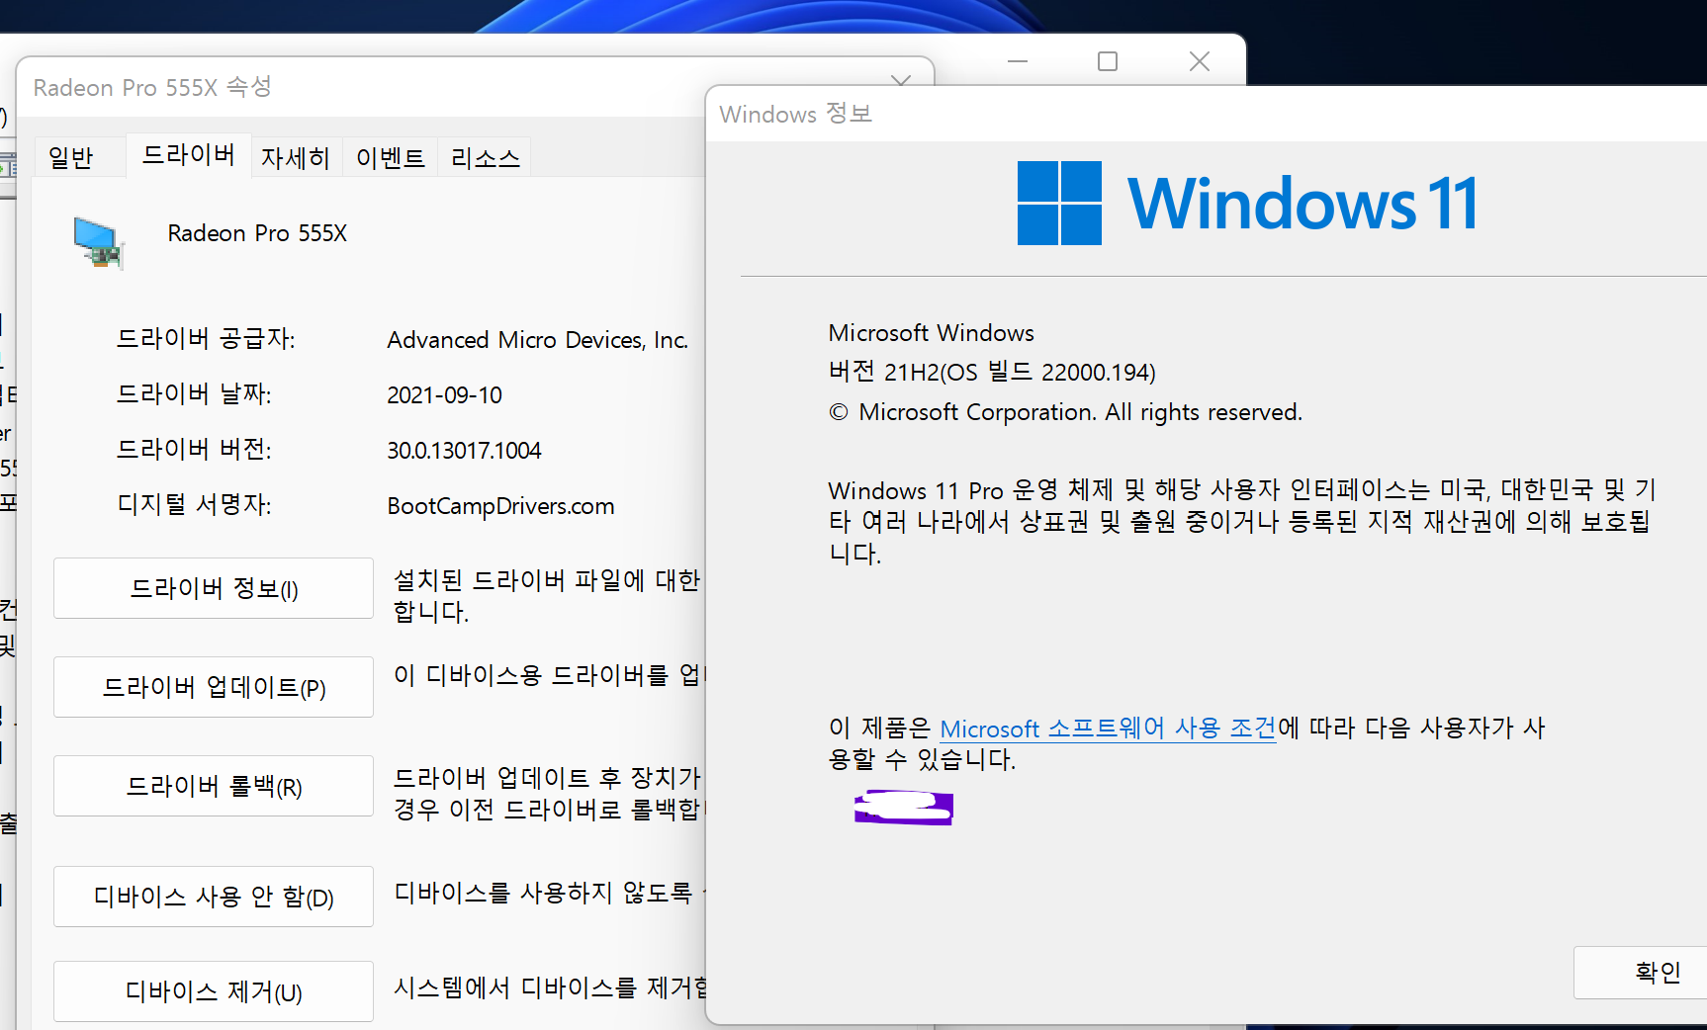Click the 디지털 서명자: label
The height and width of the screenshot is (1030, 1707).
pyautogui.click(x=194, y=505)
